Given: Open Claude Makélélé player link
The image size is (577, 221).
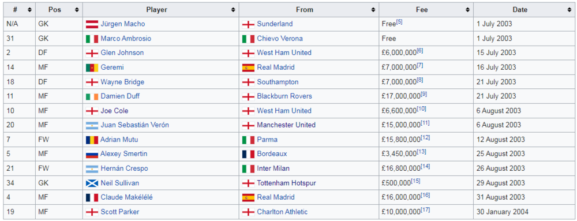Looking at the screenshot, I should 126,197.
